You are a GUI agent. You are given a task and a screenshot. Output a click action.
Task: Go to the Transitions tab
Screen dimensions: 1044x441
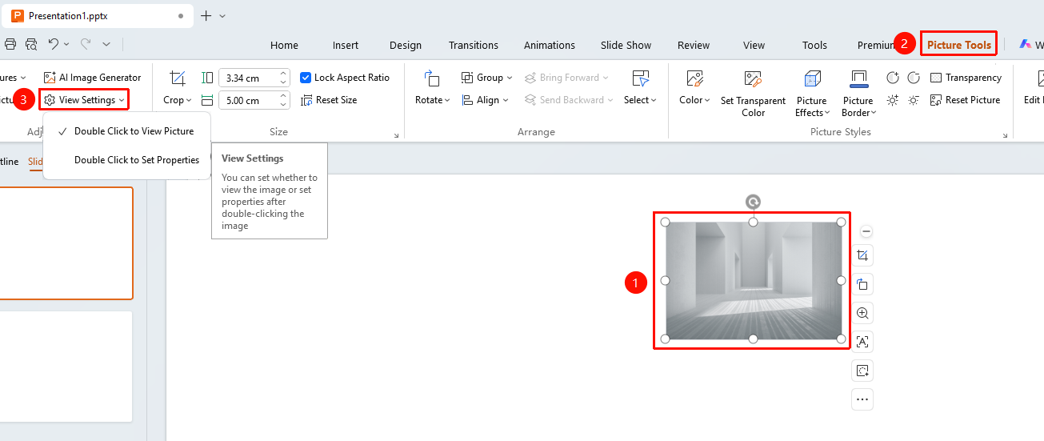(474, 45)
